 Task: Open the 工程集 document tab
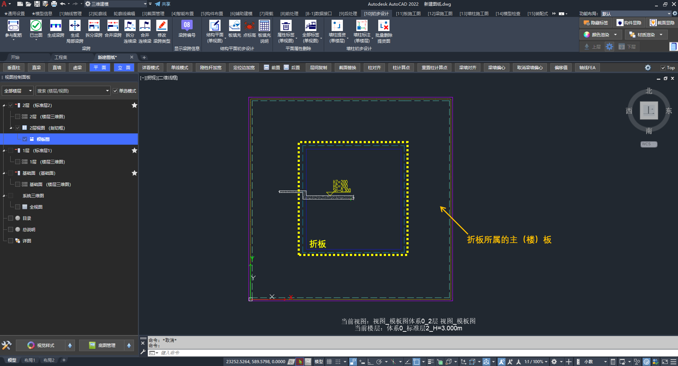(x=61, y=57)
